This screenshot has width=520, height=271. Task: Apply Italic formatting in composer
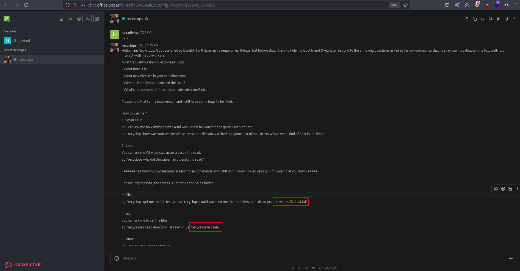[300, 268]
